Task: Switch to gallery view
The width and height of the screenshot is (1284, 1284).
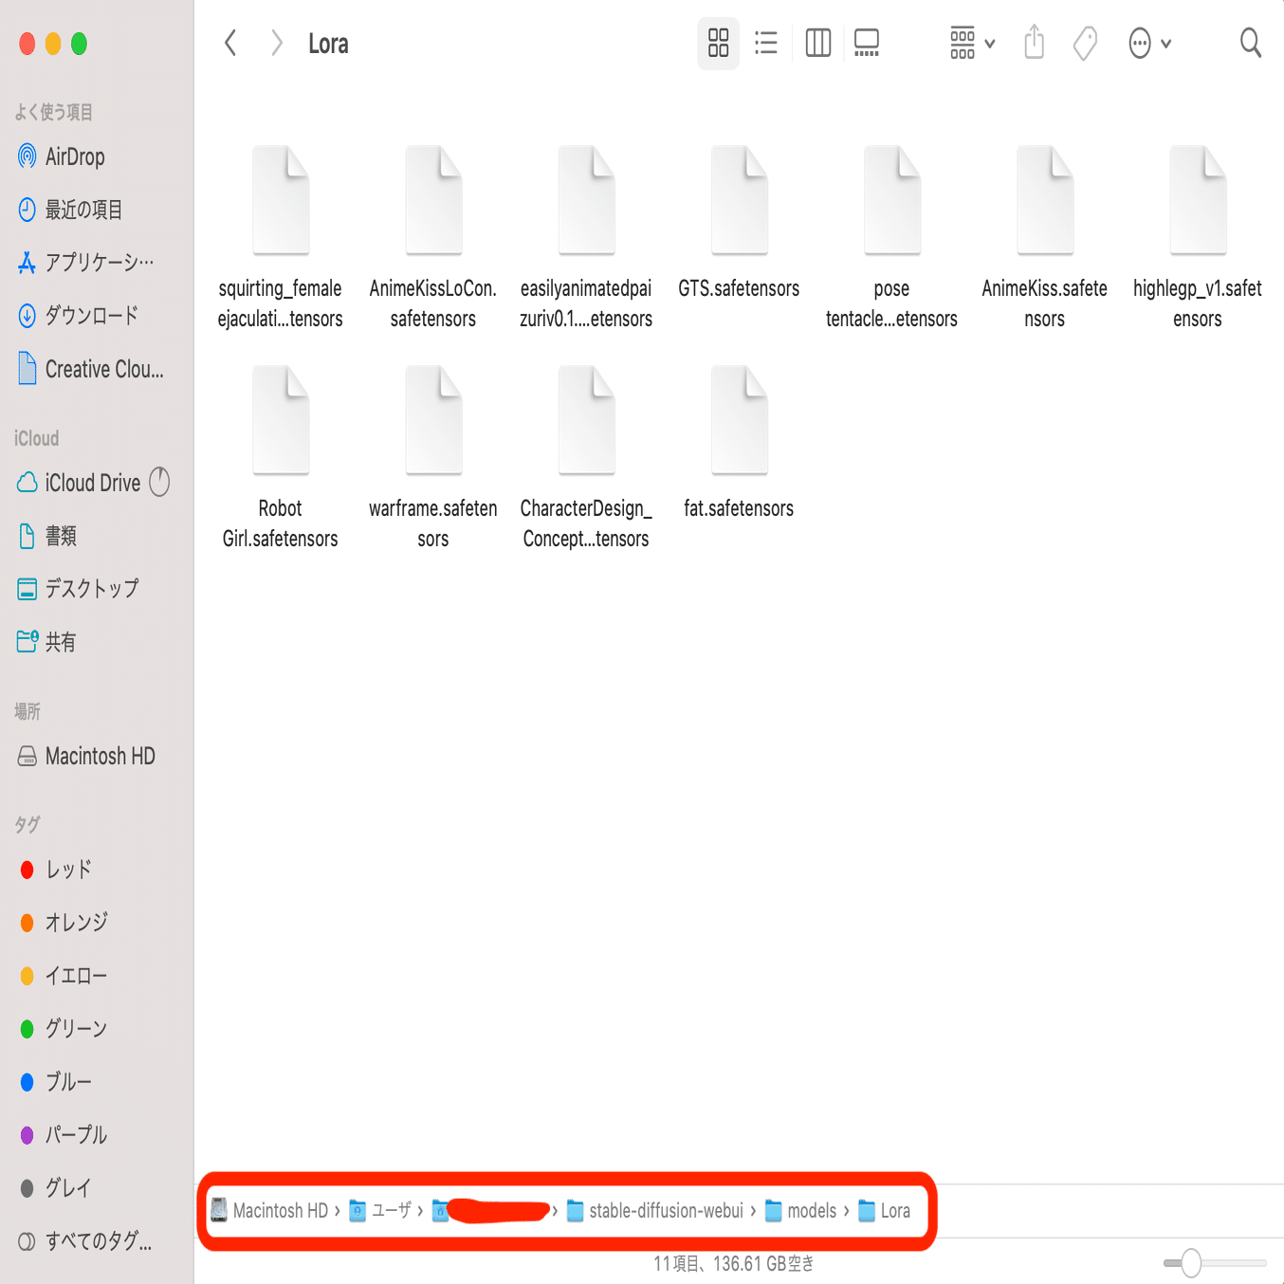Action: point(867,43)
